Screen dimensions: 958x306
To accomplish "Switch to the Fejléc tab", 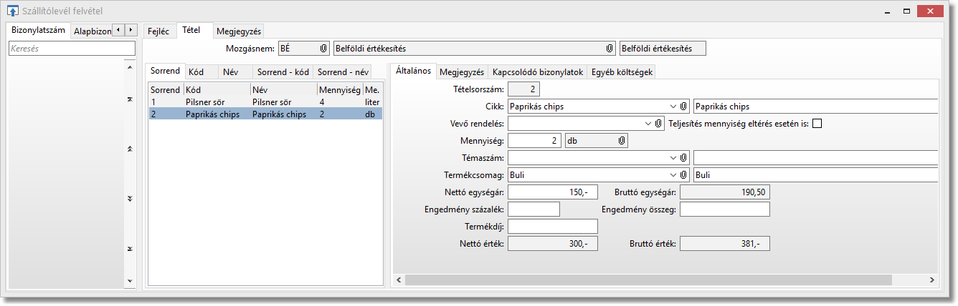I will coord(158,31).
